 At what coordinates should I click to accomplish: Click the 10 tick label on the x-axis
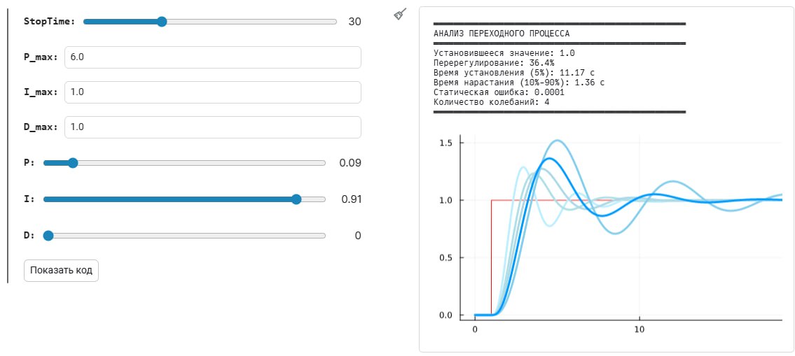click(x=640, y=329)
